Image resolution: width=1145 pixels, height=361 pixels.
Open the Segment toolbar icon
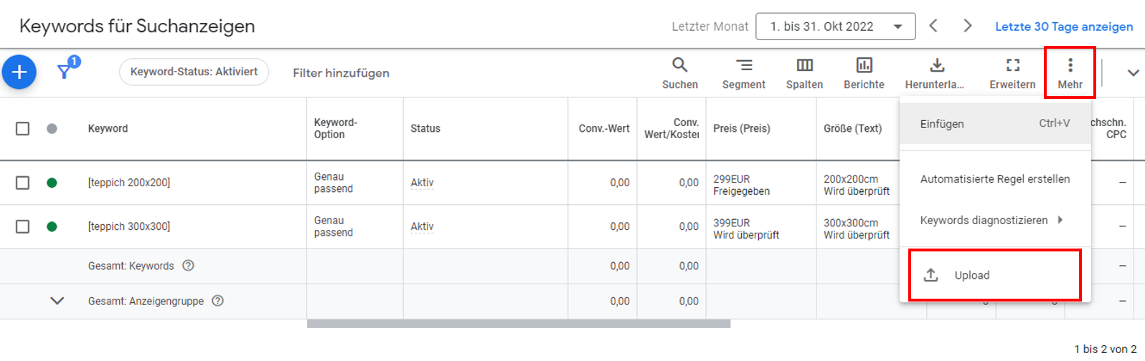(x=744, y=66)
